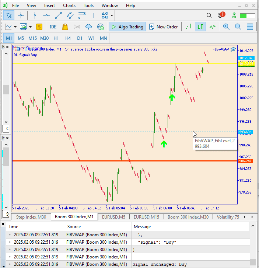Open the Tools menu
The width and height of the screenshot is (259, 268).
pos(88,6)
